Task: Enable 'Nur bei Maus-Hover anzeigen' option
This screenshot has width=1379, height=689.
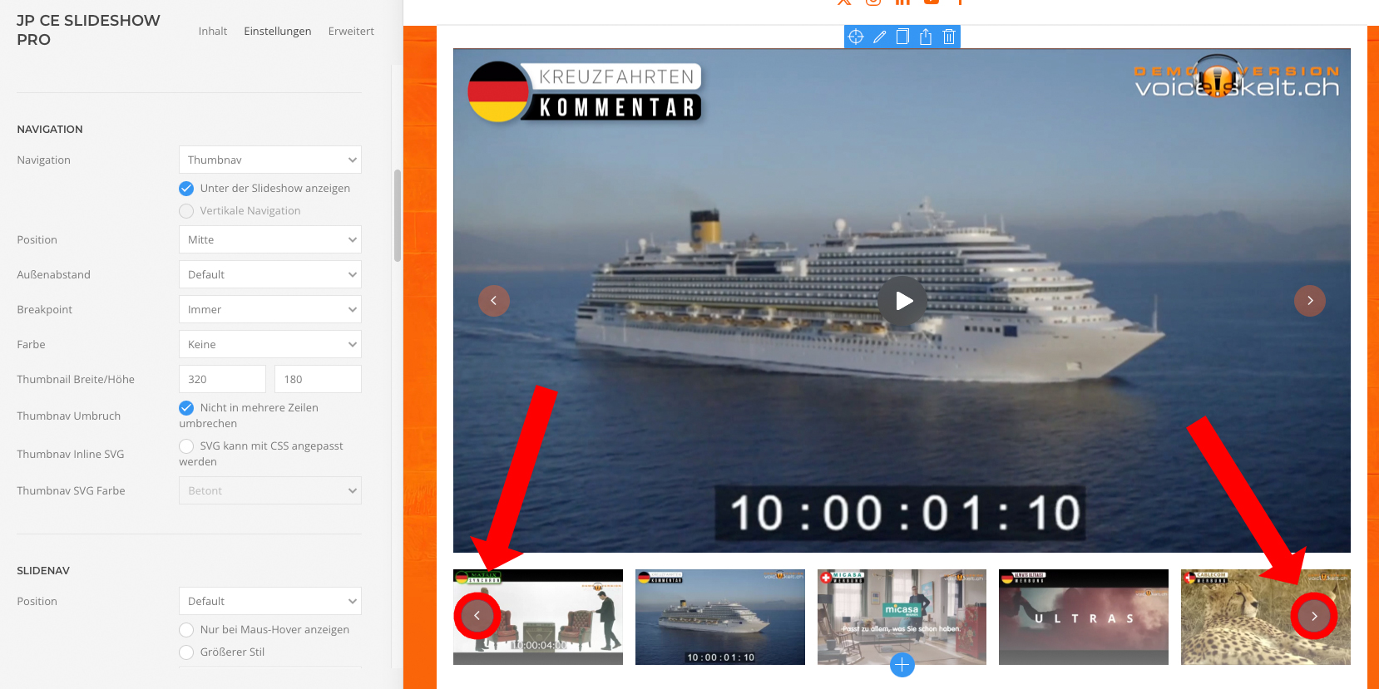Action: 186,630
